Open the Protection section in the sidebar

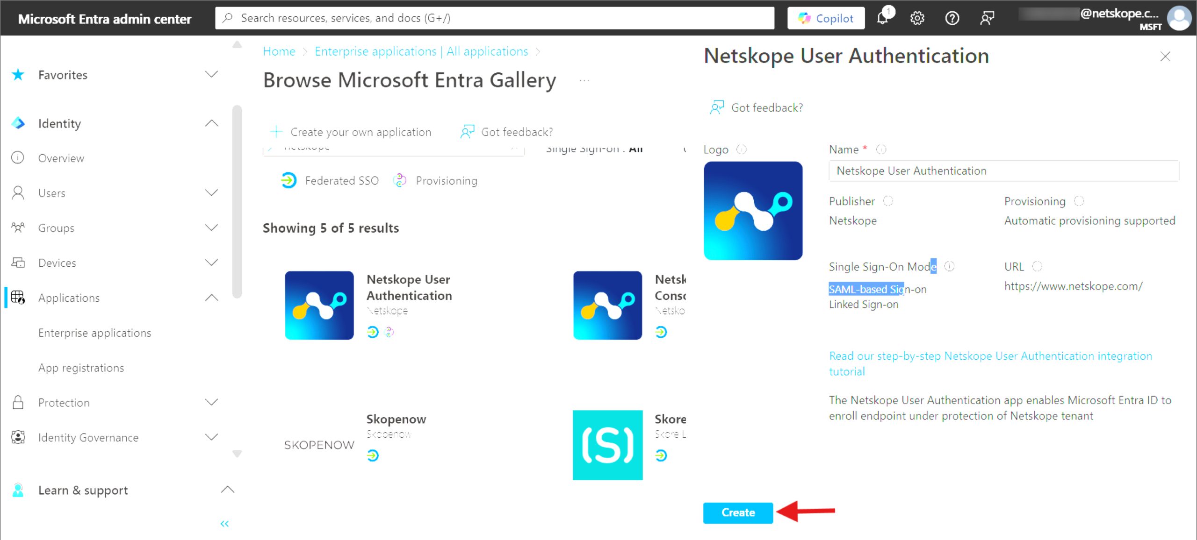64,402
